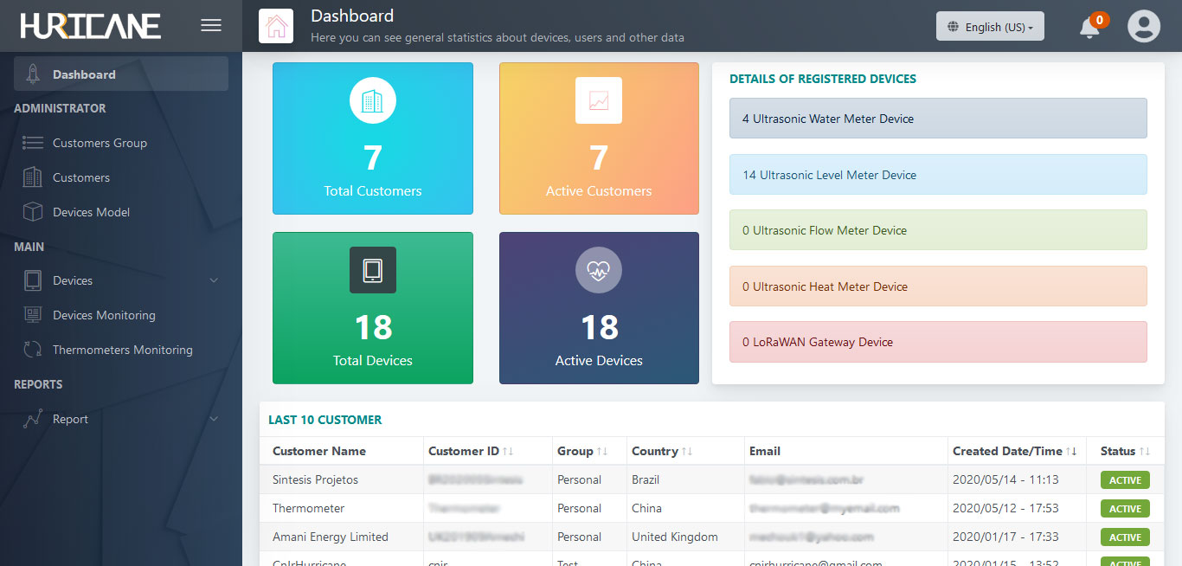The image size is (1182, 566).
Task: Sort table by Customer ID column
Action: point(507,451)
